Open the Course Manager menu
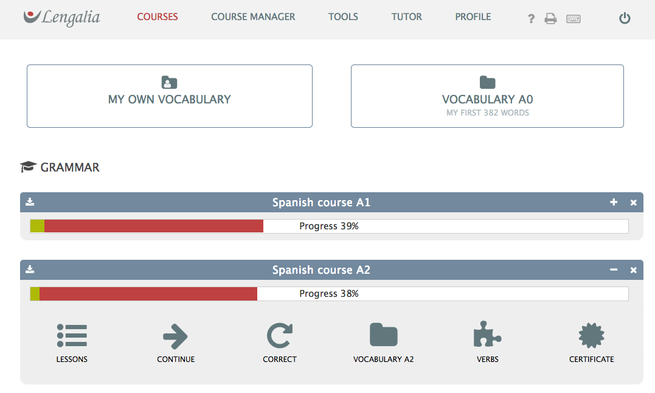 coord(253,16)
